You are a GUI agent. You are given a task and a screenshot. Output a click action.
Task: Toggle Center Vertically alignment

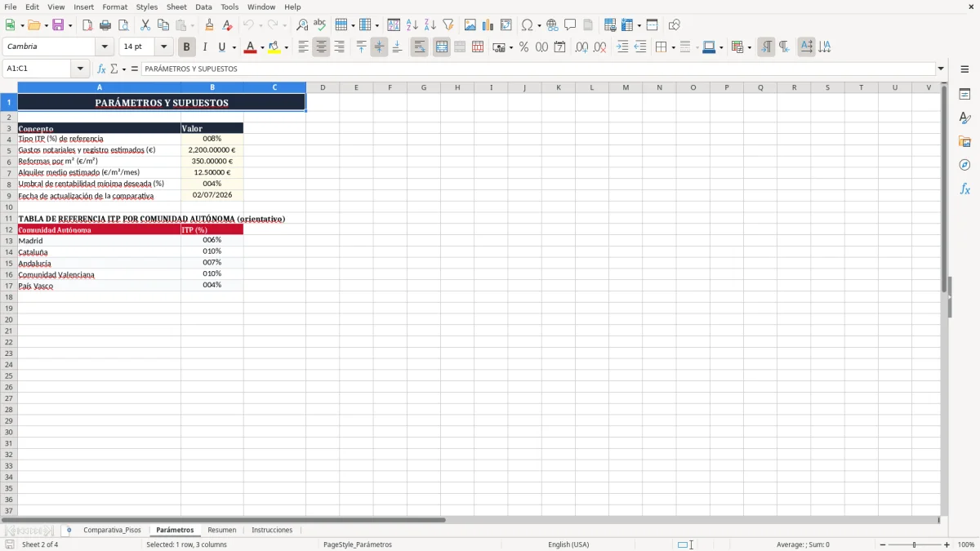pyautogui.click(x=379, y=47)
